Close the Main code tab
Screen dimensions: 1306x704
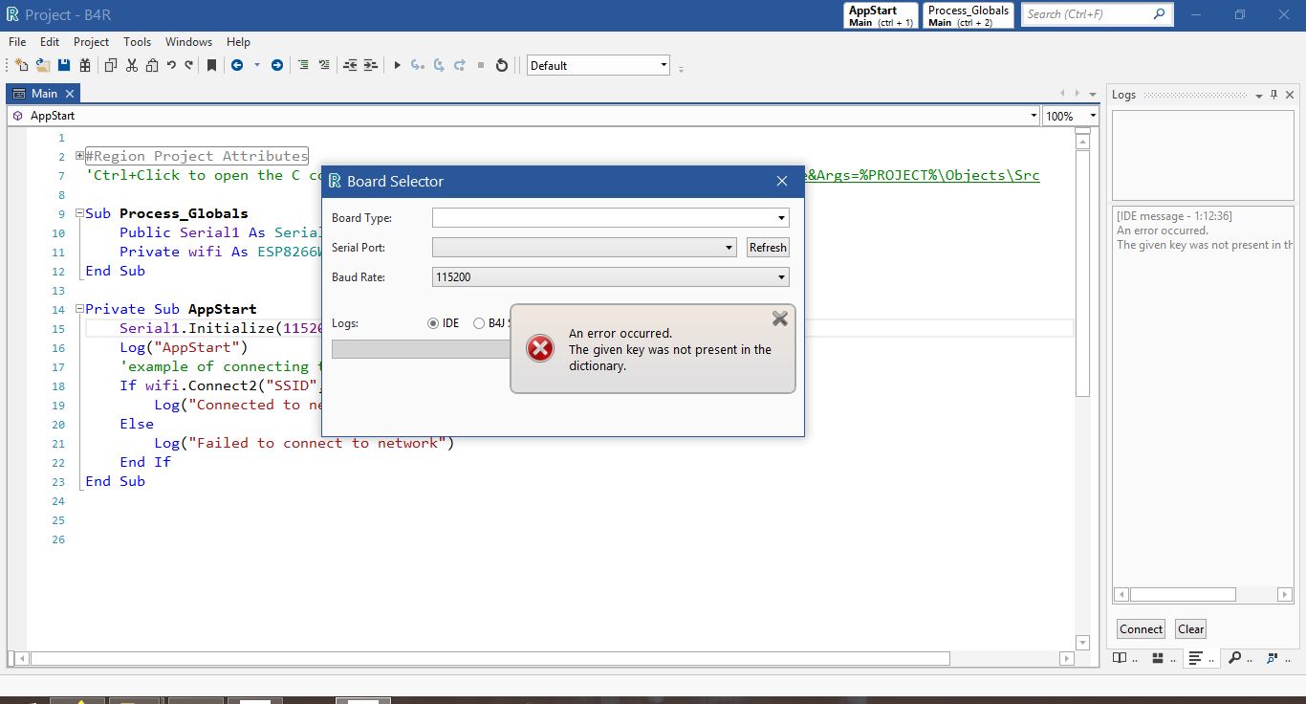[x=69, y=94]
